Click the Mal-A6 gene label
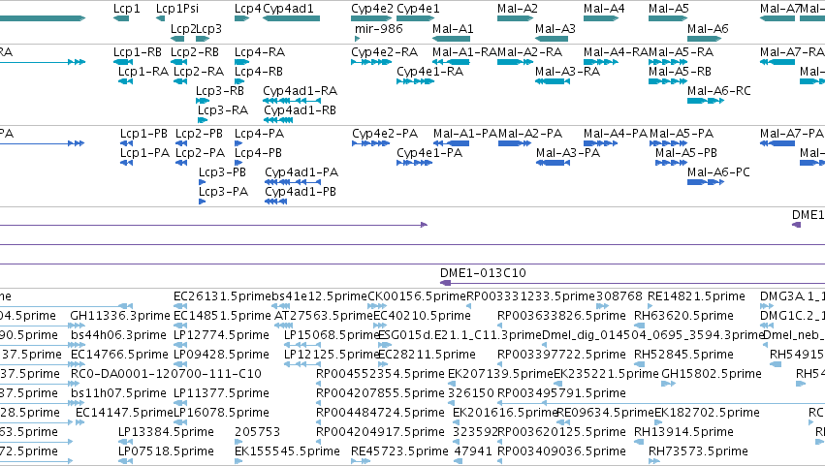825x466 pixels. click(x=708, y=29)
